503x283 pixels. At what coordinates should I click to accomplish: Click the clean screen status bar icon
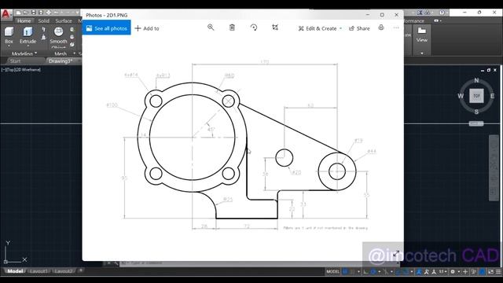point(490,271)
